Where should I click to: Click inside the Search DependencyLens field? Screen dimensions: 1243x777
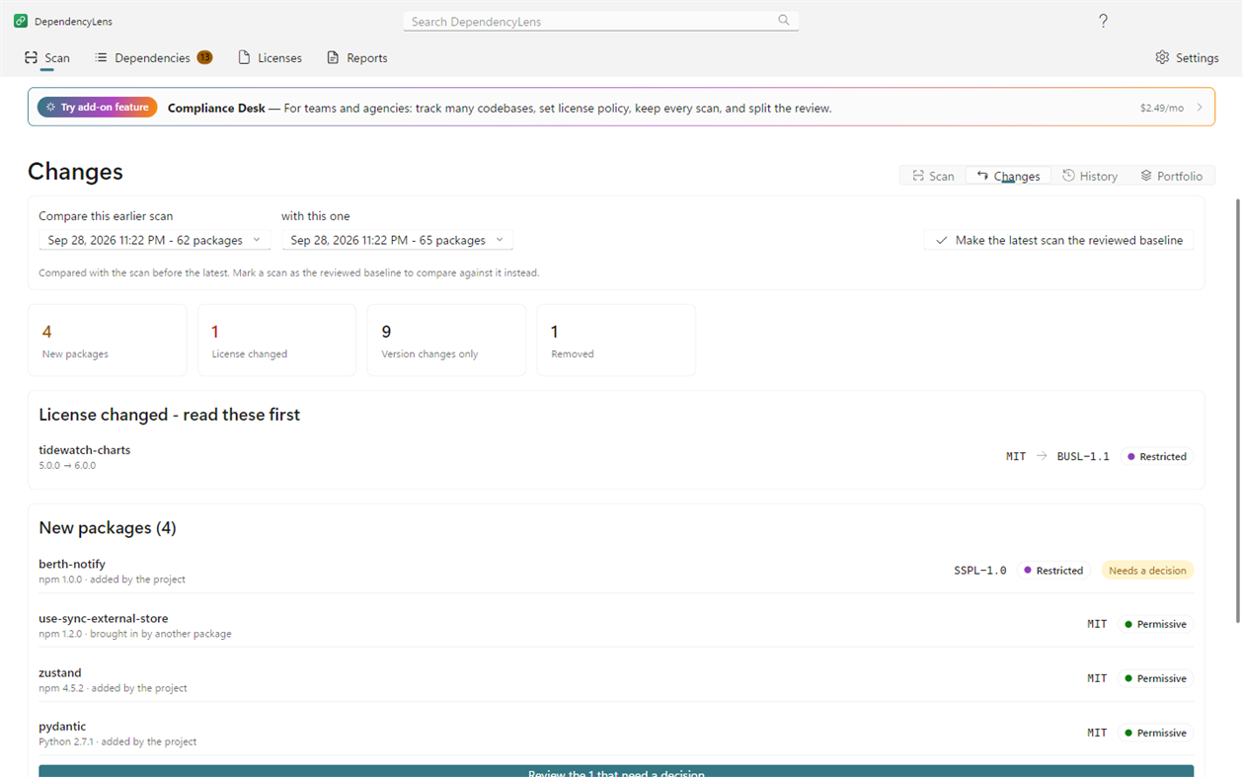(600, 21)
